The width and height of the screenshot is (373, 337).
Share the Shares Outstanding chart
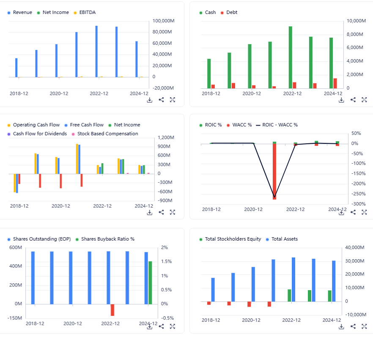(x=161, y=326)
